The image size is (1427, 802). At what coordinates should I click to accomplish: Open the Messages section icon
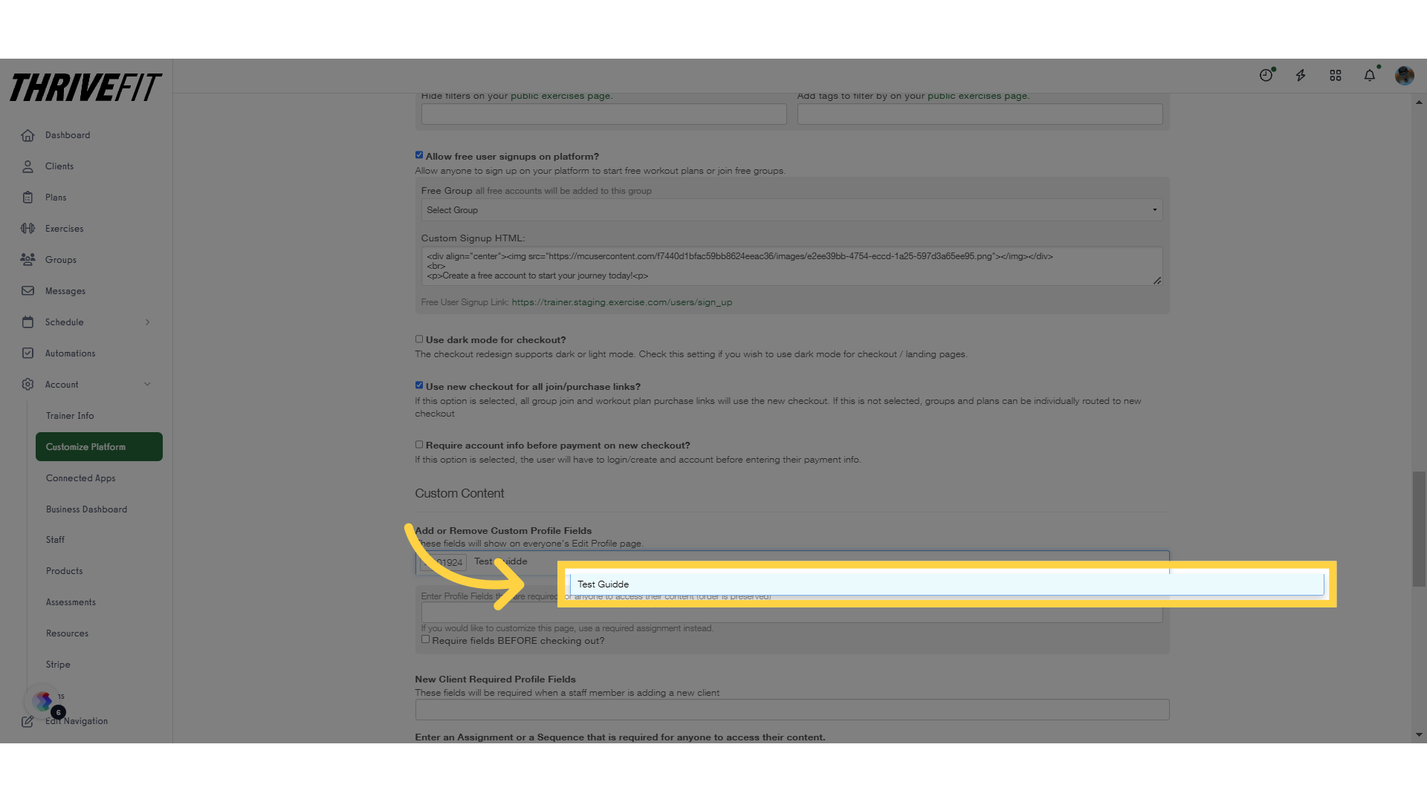tap(27, 291)
